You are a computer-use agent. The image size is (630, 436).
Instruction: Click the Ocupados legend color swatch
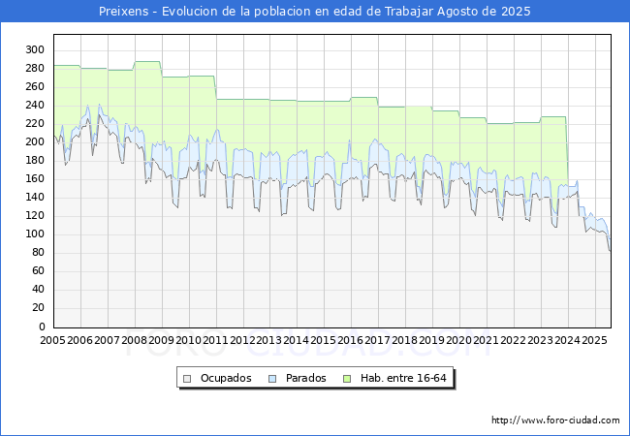[187, 379]
